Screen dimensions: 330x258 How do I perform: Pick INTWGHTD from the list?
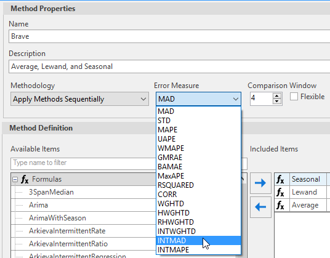(198, 232)
